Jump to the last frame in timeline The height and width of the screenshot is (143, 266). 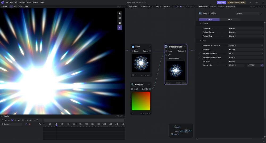point(19,120)
